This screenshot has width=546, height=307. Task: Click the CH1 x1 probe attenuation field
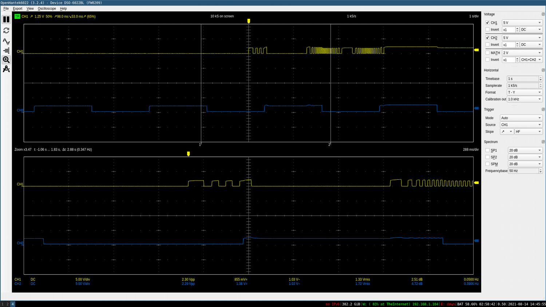pyautogui.click(x=510, y=29)
